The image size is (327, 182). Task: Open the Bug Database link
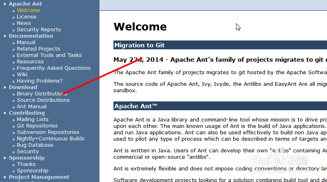(x=35, y=145)
